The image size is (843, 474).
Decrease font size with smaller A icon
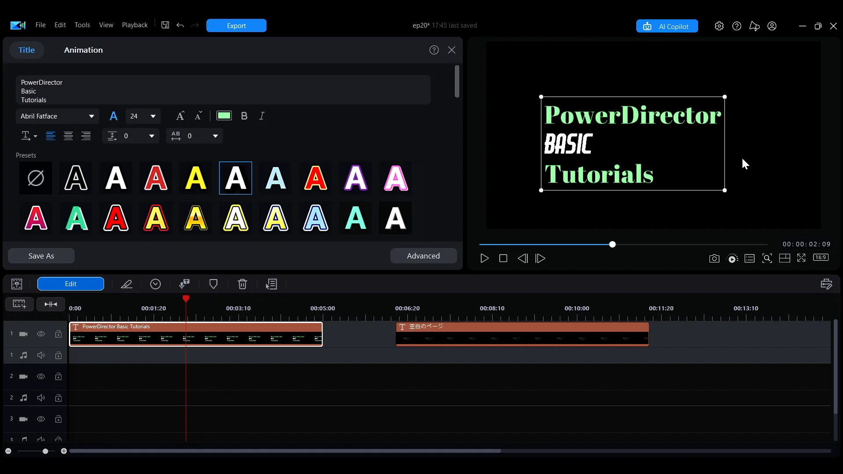click(198, 116)
